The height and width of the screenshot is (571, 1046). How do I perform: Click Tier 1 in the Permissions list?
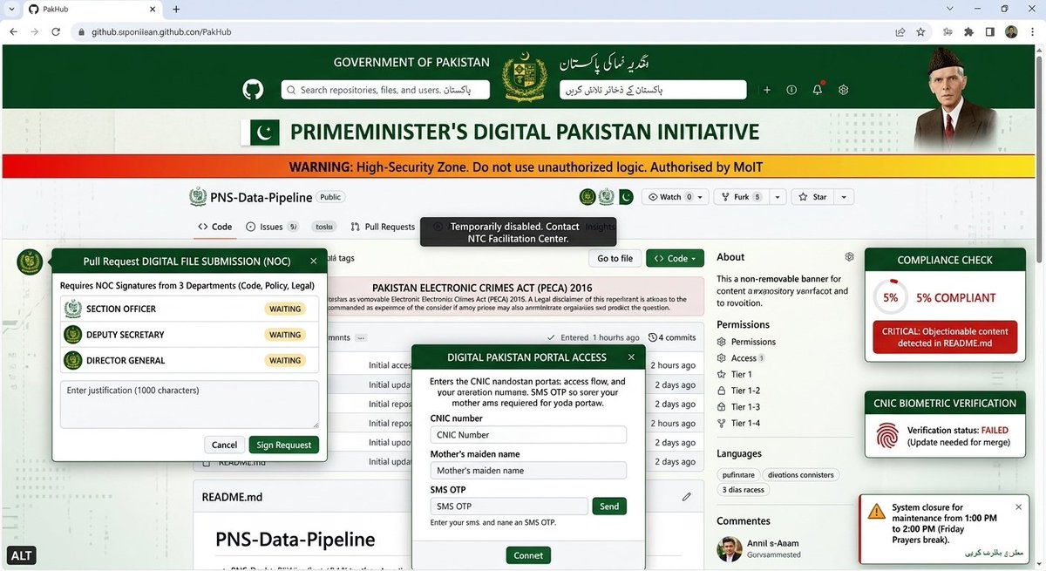tap(734, 374)
